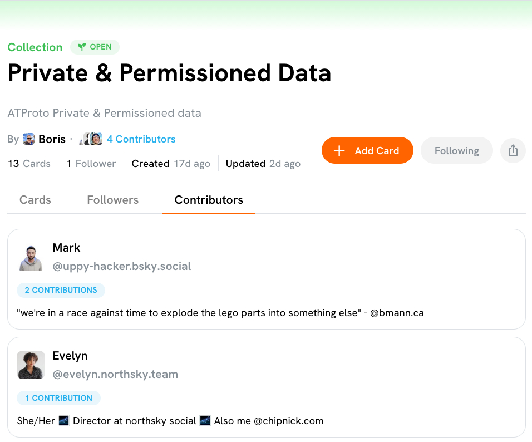Screen dimensions: 532x442
Task: Switch to the Followers tab
Action: pos(112,200)
